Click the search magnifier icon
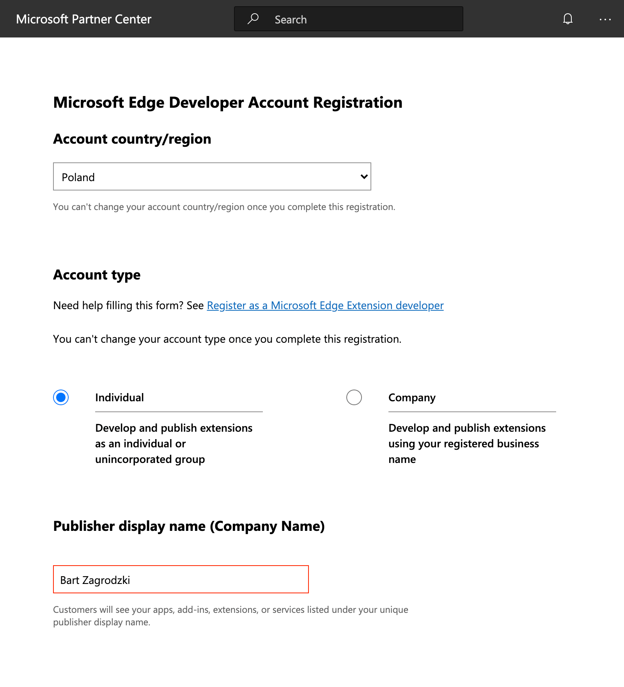The height and width of the screenshot is (687, 624). [253, 19]
